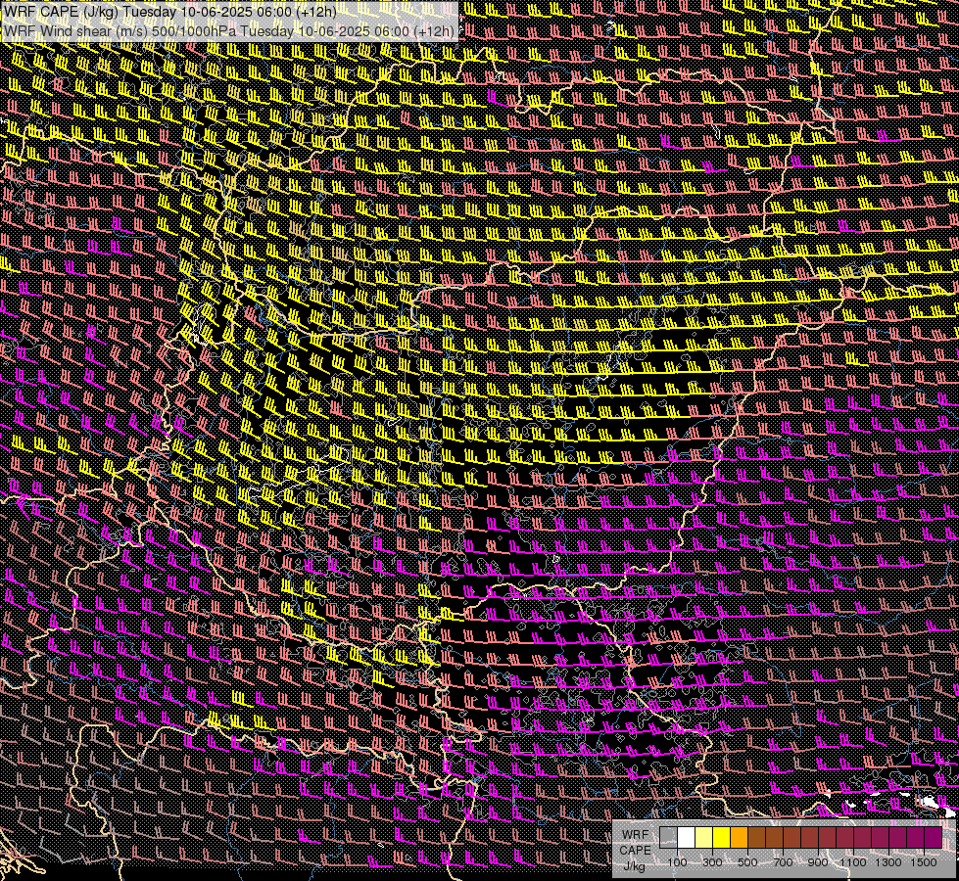Click the 900 value on the legend scale

(818, 862)
